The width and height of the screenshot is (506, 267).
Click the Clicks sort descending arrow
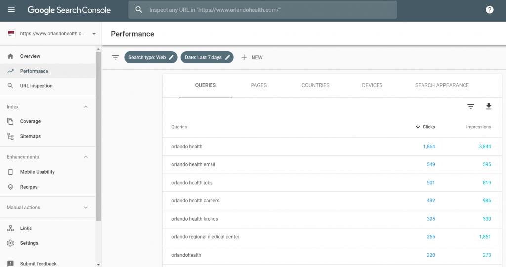(x=418, y=126)
